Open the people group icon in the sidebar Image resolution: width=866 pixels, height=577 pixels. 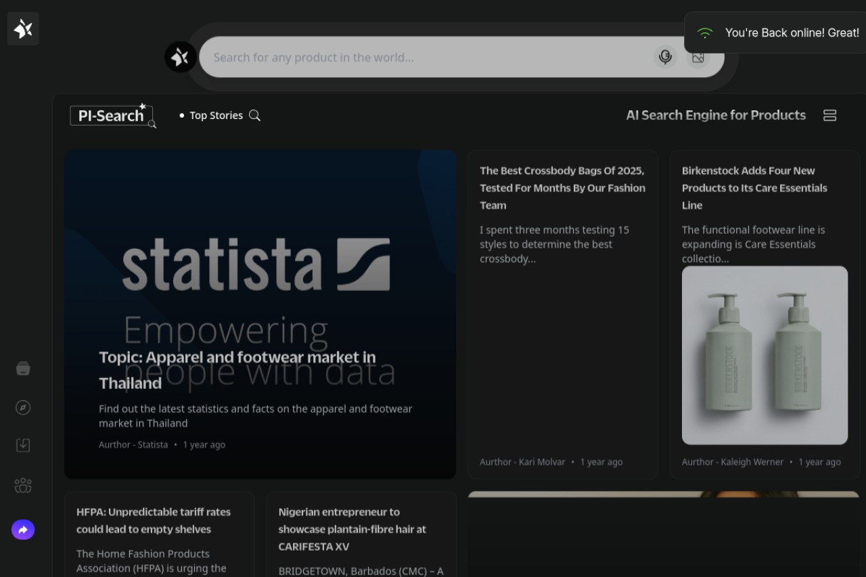[x=23, y=485]
